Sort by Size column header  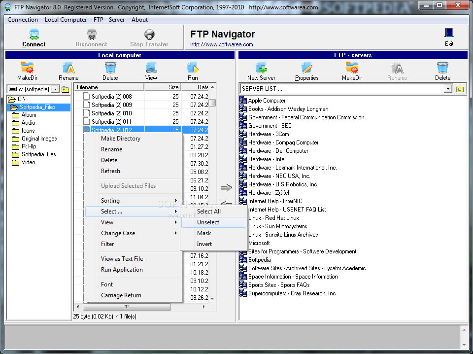coord(163,87)
